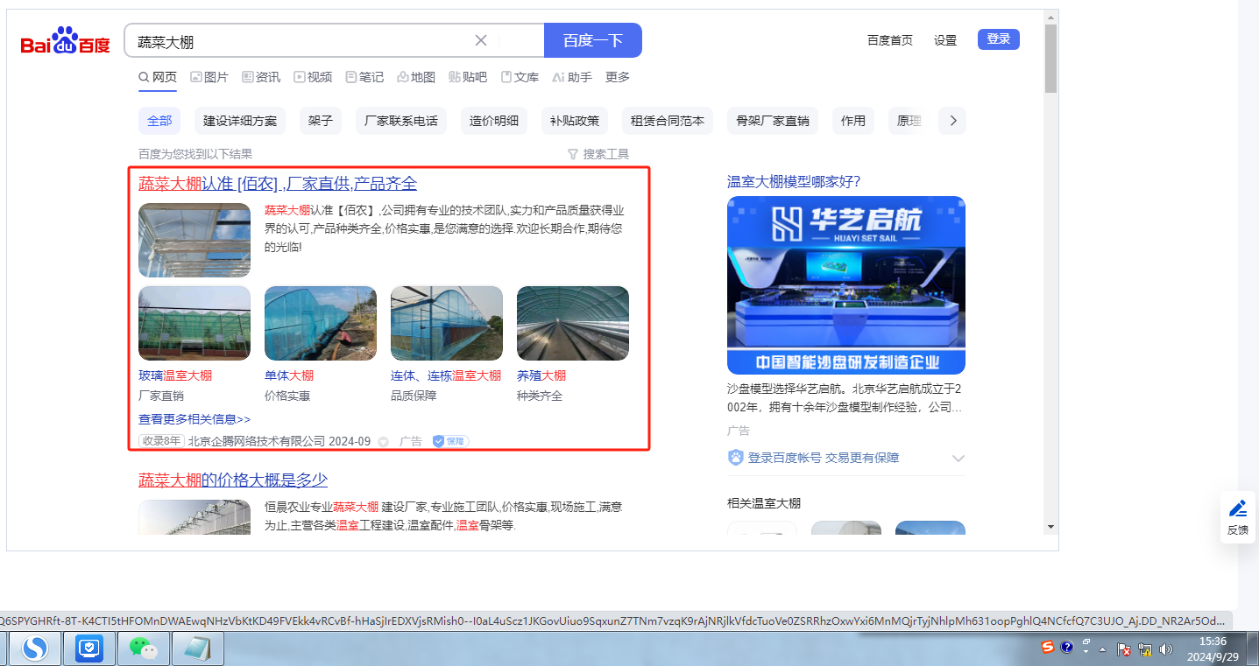Show hidden system tray icons
This screenshot has width=1259, height=666.
point(1103,649)
